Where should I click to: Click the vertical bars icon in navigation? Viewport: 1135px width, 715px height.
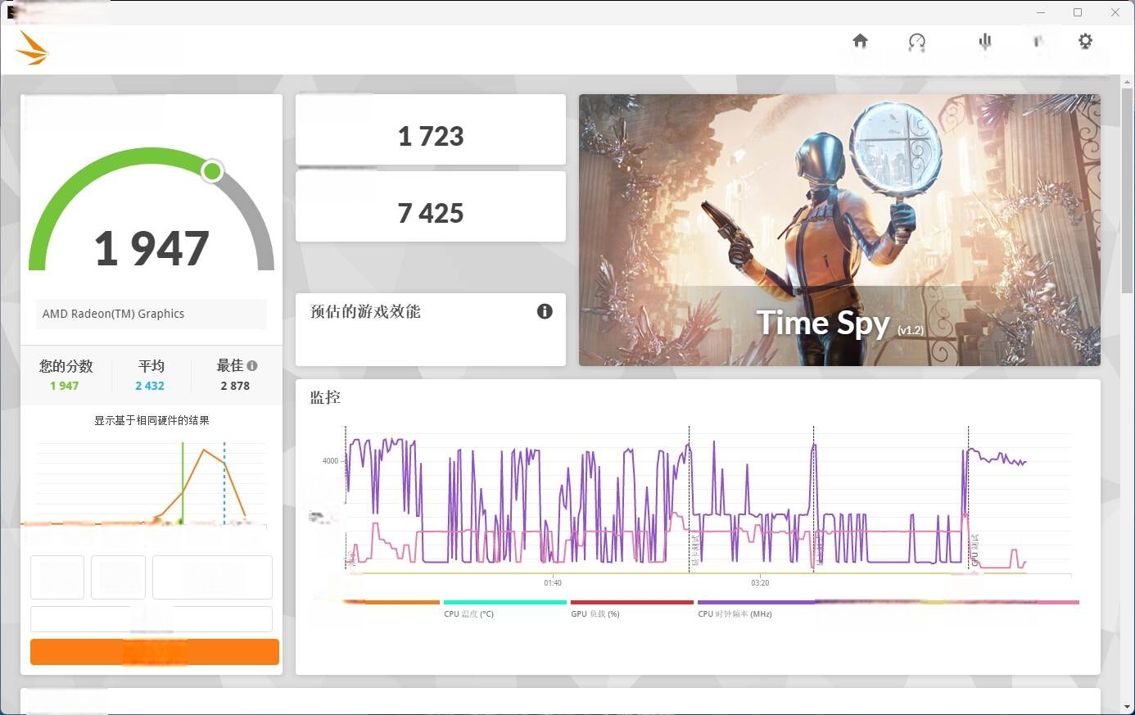985,41
